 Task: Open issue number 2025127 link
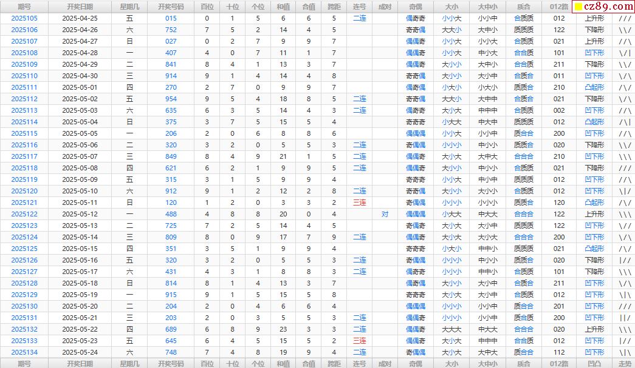coord(24,272)
